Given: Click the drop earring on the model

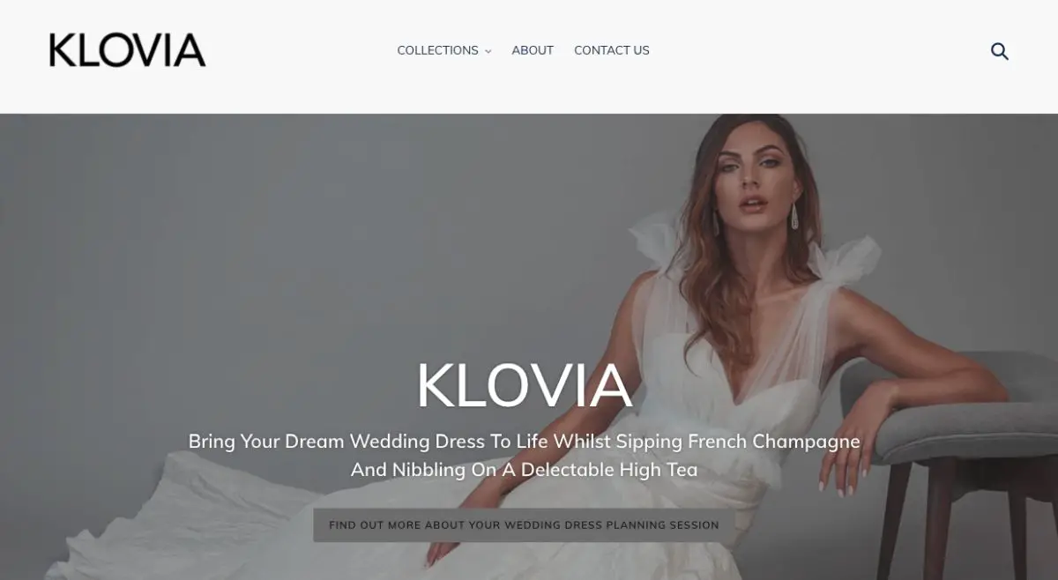Looking at the screenshot, I should click(x=794, y=216).
